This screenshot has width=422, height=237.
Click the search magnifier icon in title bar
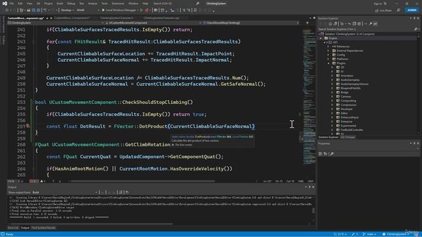[x=198, y=3]
